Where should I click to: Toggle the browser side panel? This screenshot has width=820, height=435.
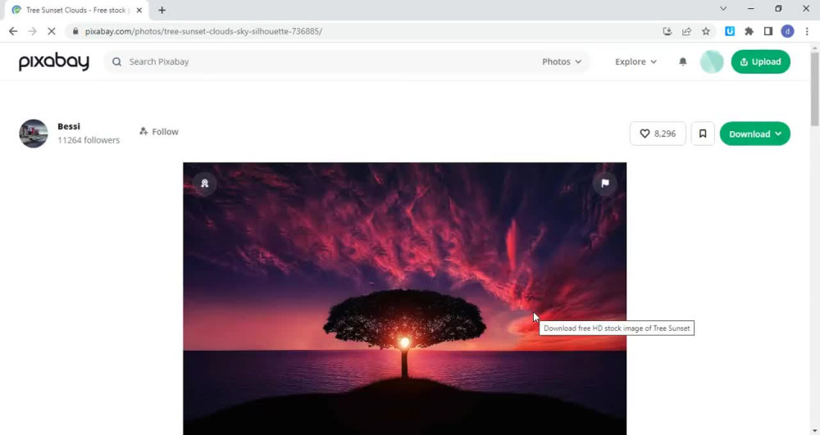coord(768,31)
